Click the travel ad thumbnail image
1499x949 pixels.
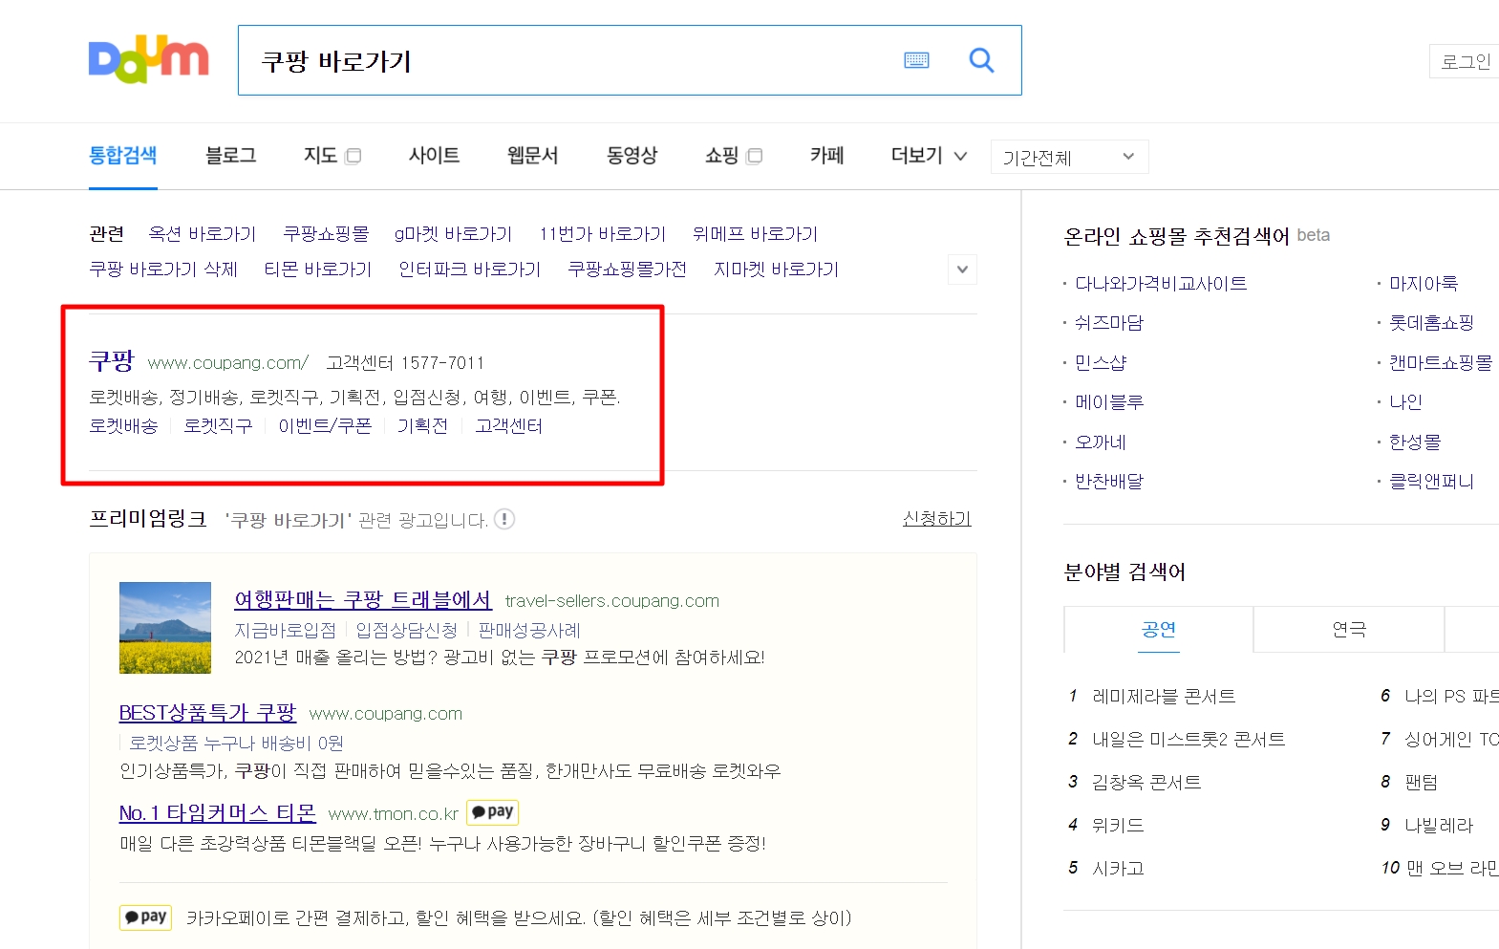(165, 628)
